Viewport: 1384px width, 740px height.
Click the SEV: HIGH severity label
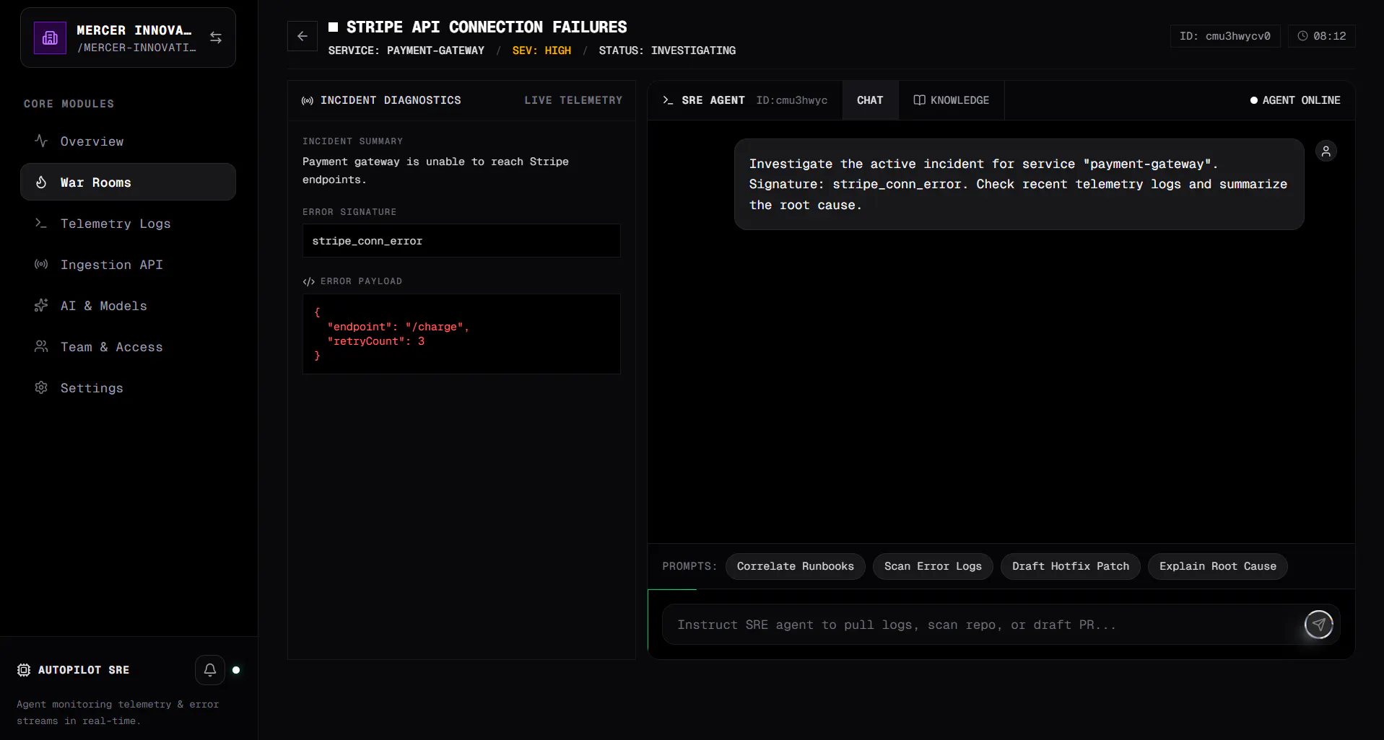pyautogui.click(x=541, y=50)
